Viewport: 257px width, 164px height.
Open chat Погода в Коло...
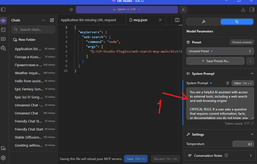pos(33,57)
